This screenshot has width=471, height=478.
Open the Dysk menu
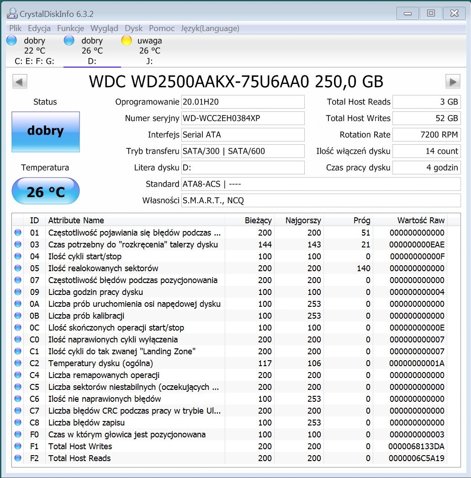133,28
